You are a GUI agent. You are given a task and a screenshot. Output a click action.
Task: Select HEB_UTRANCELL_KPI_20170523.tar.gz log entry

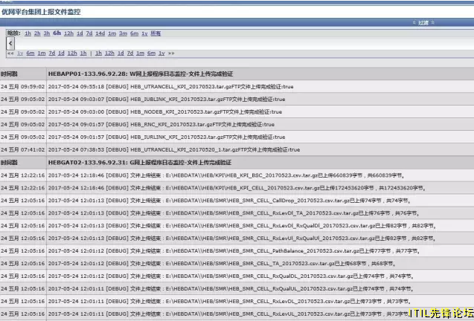(171, 87)
